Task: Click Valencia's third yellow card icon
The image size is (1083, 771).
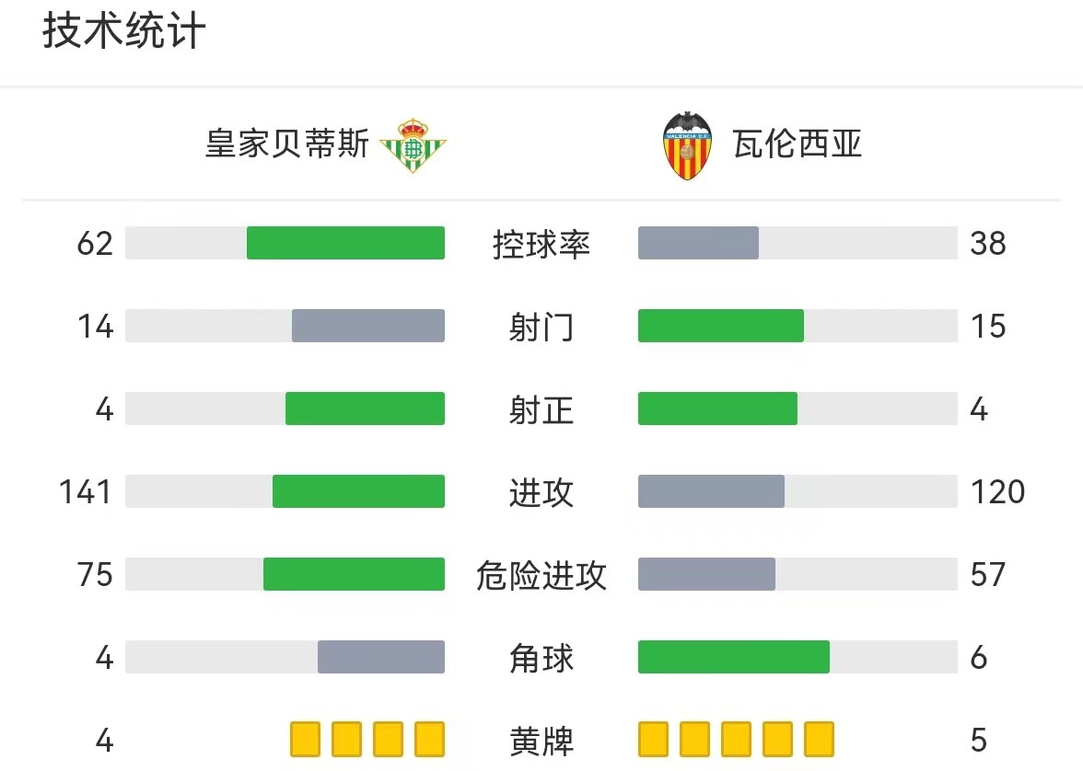Action: 737,739
